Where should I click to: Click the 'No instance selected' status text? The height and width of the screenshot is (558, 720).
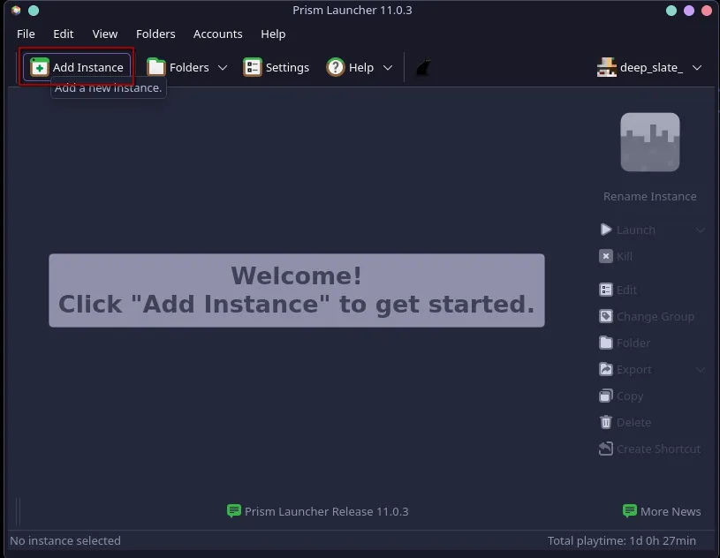[65, 541]
